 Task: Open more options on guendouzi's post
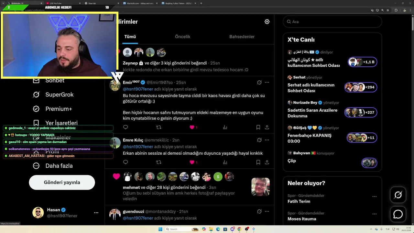coord(267,211)
